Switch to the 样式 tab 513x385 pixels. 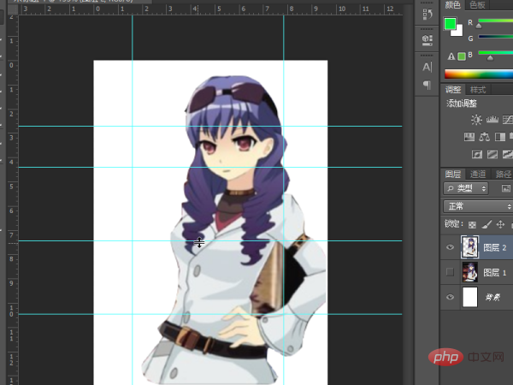click(478, 89)
